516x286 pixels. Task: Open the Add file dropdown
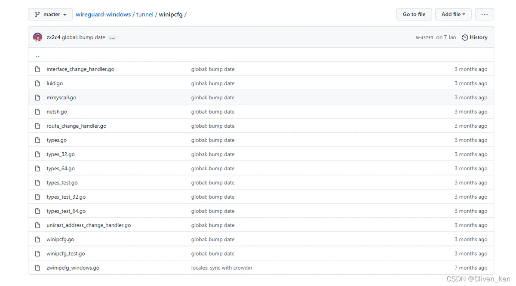[453, 14]
